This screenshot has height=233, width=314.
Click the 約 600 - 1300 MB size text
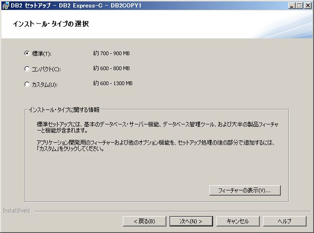coord(113,83)
